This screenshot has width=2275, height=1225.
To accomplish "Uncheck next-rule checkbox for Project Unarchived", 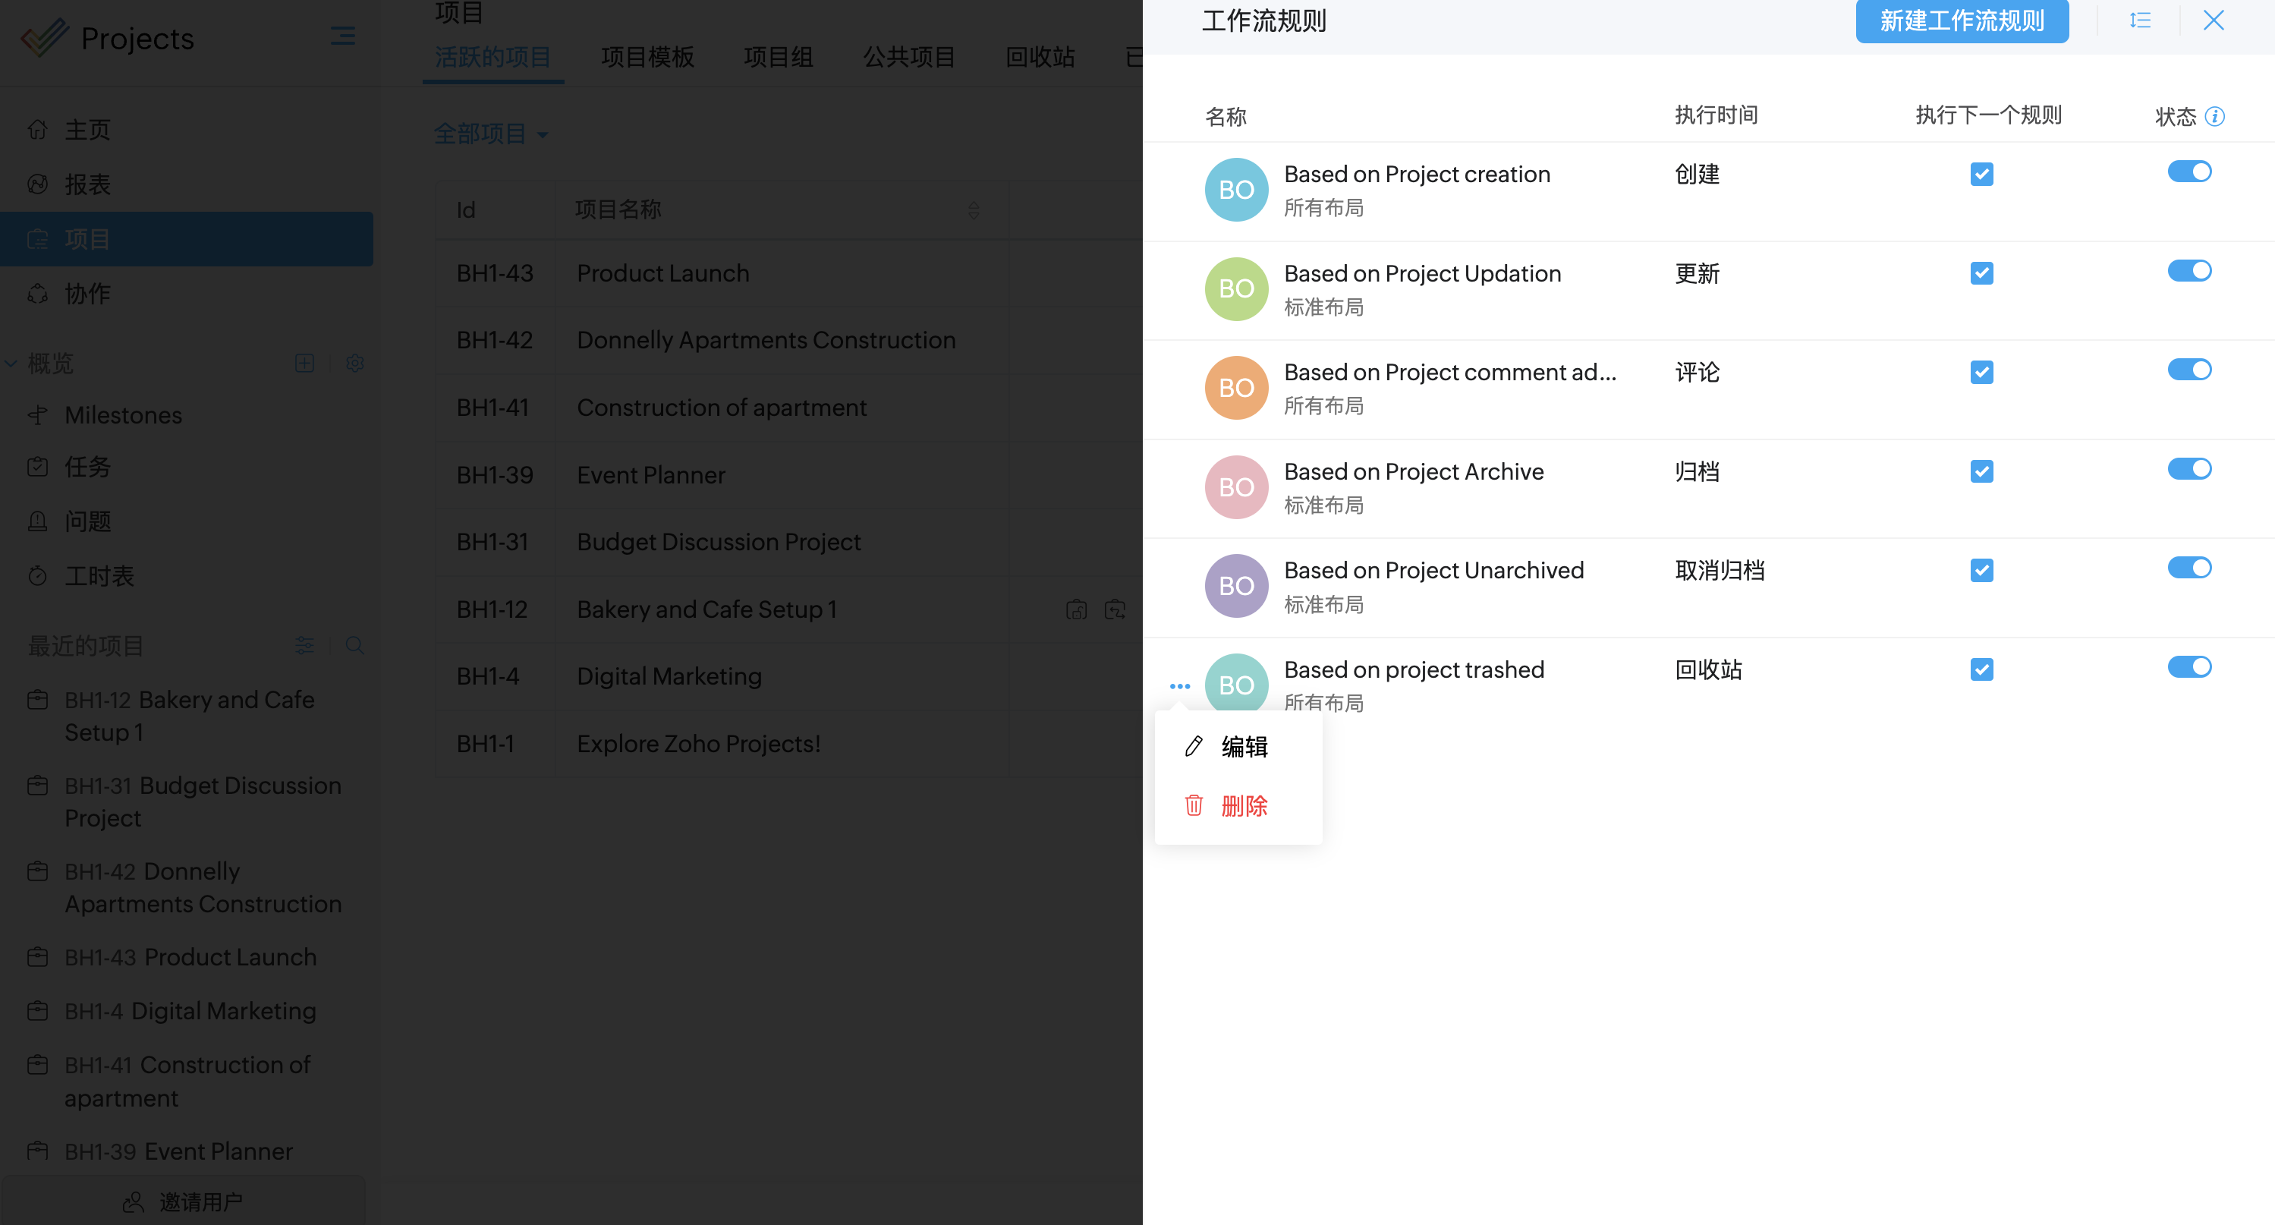I will (x=1981, y=571).
